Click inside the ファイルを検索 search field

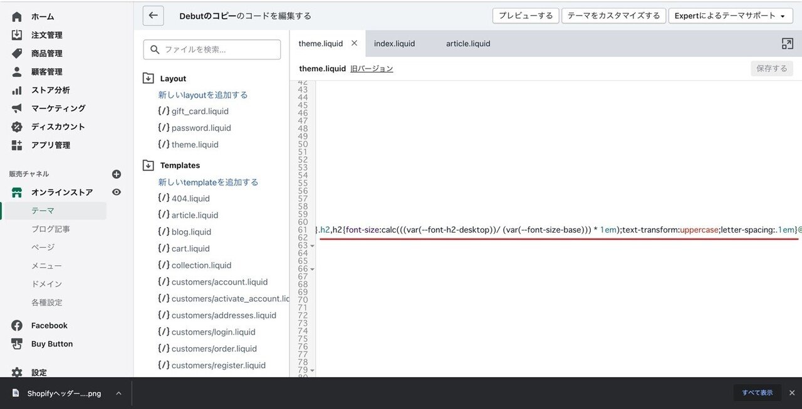pos(213,49)
